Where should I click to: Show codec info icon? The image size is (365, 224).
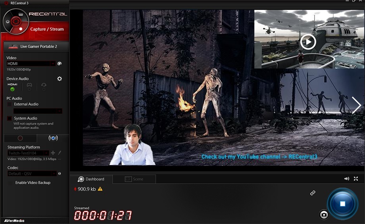[60, 174]
